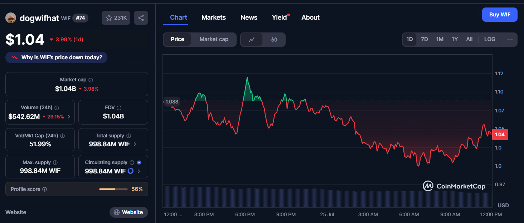The height and width of the screenshot is (223, 524).
Task: Switch to line chart view icon
Action: click(252, 40)
